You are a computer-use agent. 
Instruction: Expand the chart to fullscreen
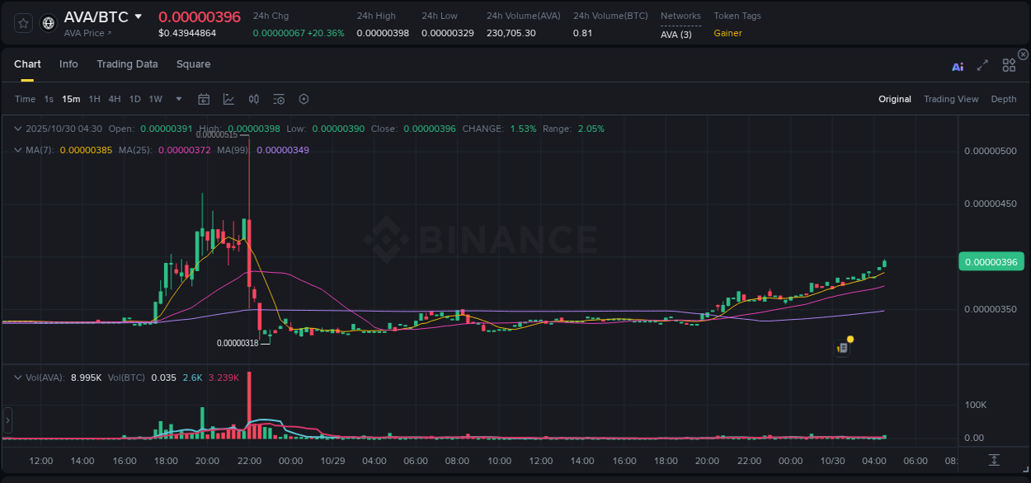coord(982,66)
